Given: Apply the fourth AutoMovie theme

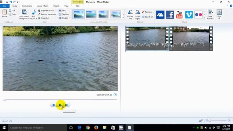Looking at the screenshot, I should coord(116,15).
